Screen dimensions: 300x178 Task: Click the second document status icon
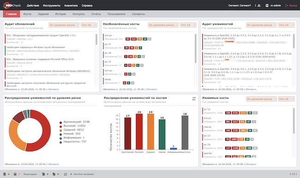54,174
